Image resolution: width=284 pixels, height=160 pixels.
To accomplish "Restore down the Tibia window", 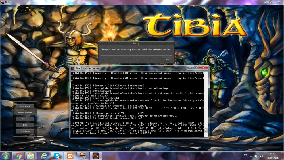I will 270,2.
